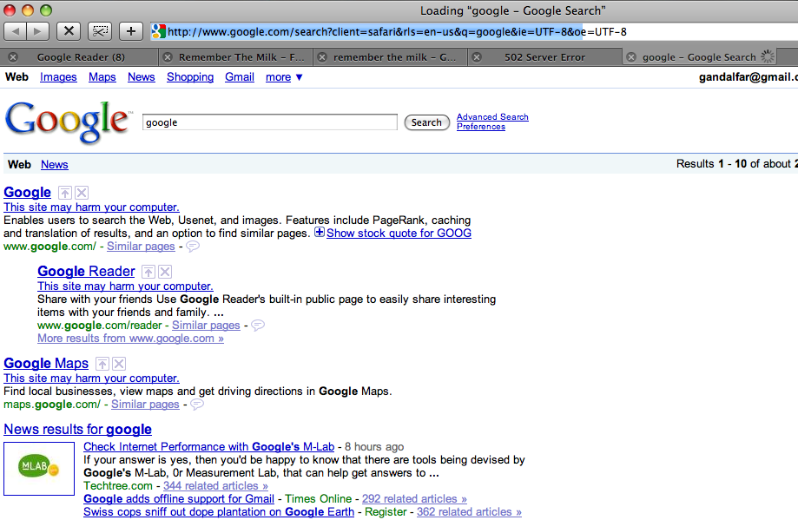The width and height of the screenshot is (798, 520).
Task: Open Advanced Search link
Action: point(492,117)
